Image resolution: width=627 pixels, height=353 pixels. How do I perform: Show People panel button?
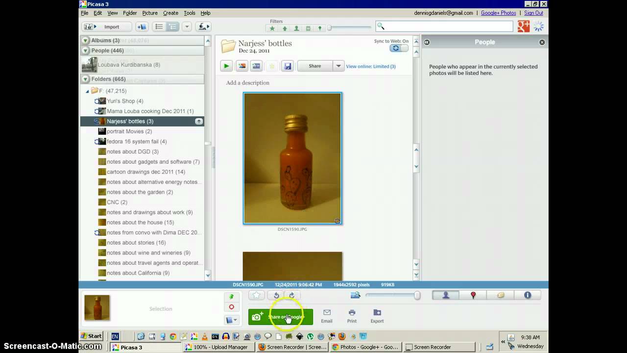pyautogui.click(x=446, y=295)
